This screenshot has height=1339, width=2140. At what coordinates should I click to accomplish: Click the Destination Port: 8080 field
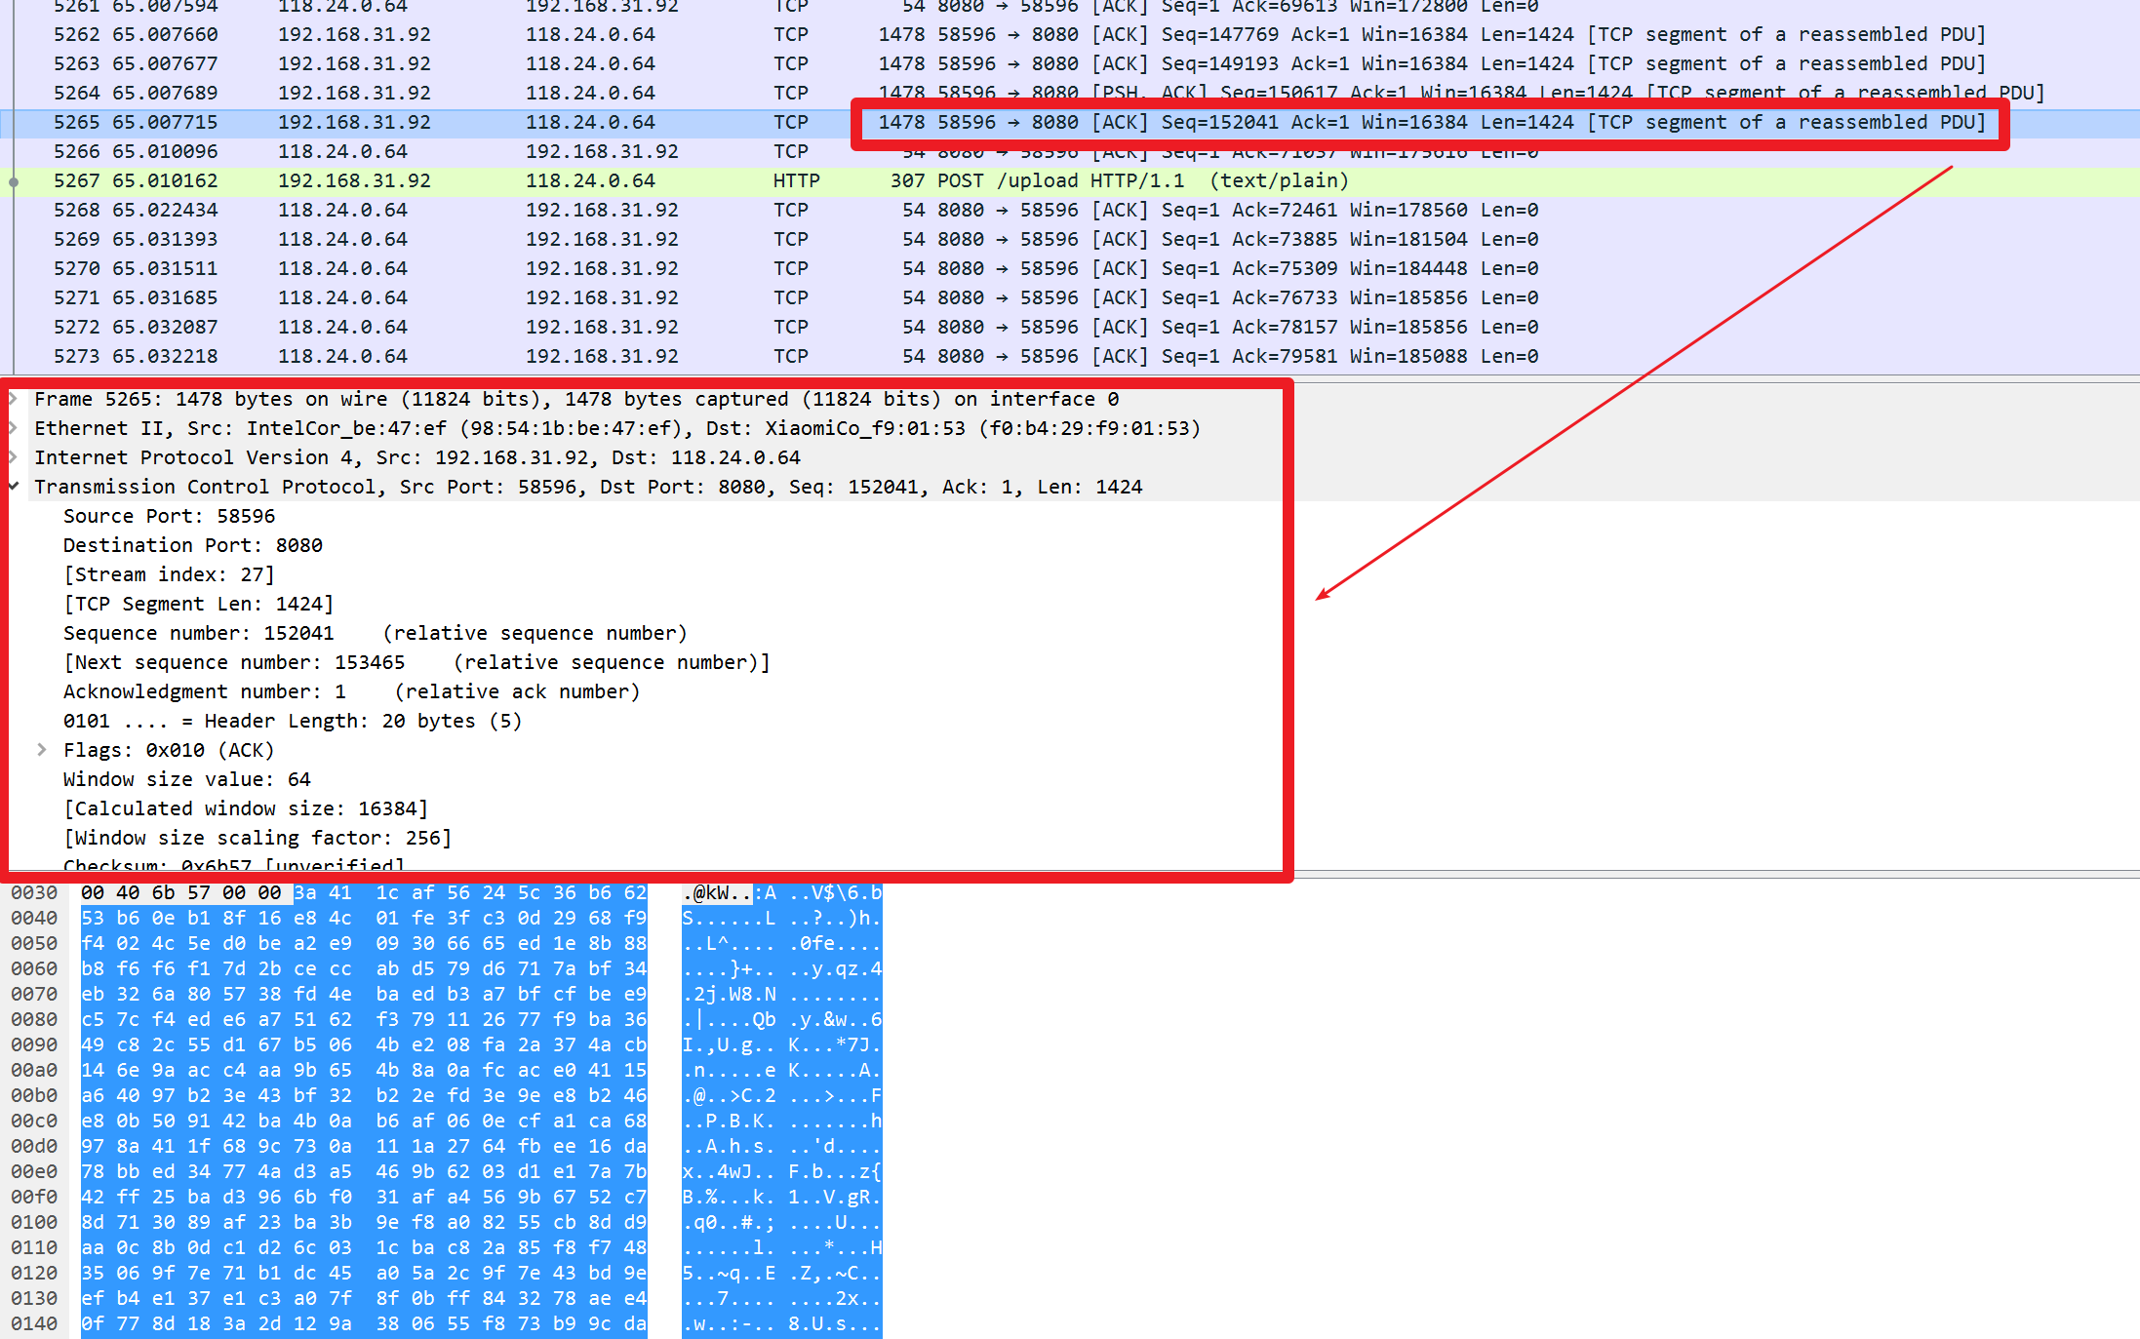coord(193,546)
